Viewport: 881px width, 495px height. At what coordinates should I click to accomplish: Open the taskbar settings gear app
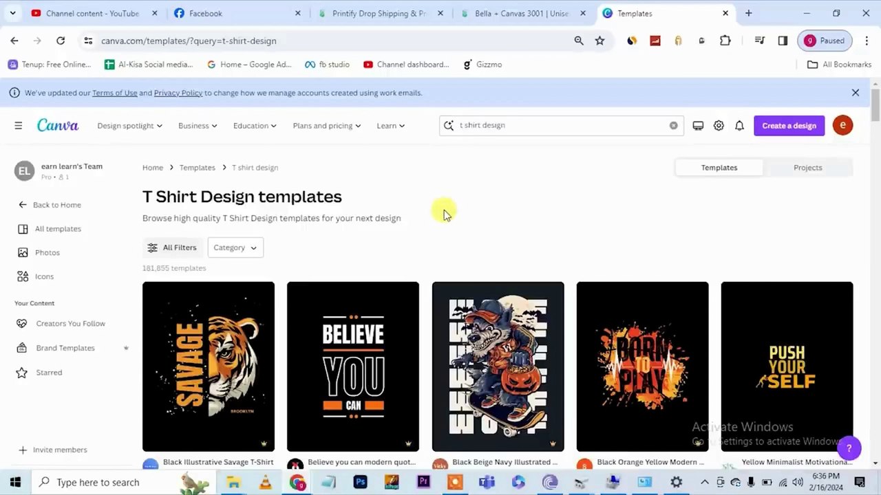pos(677,482)
